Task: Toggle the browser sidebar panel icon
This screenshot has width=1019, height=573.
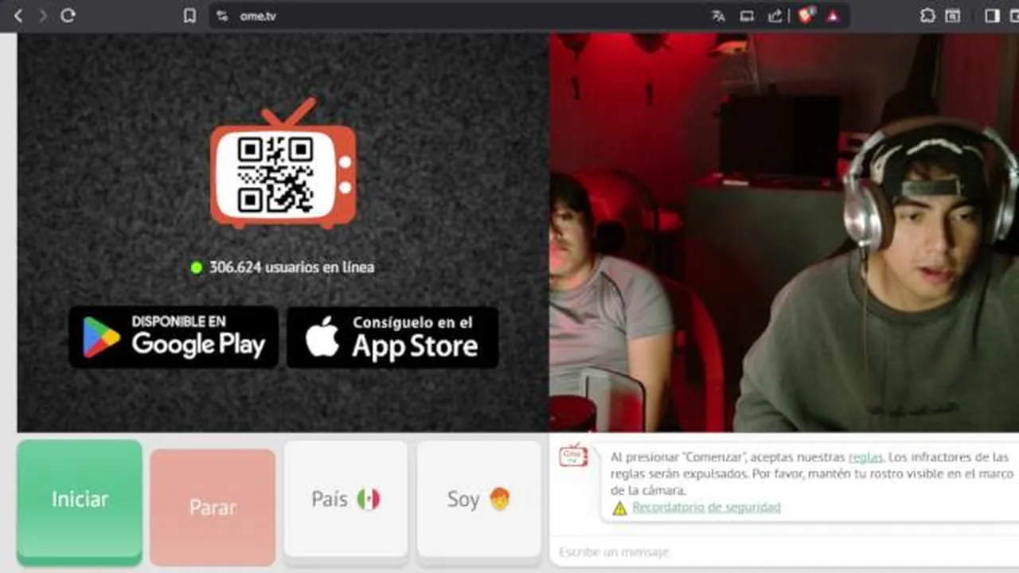Action: (992, 16)
